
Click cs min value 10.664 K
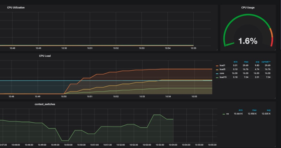238,114
